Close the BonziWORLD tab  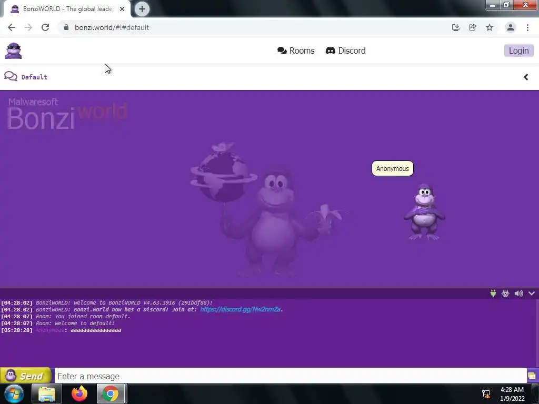(122, 9)
